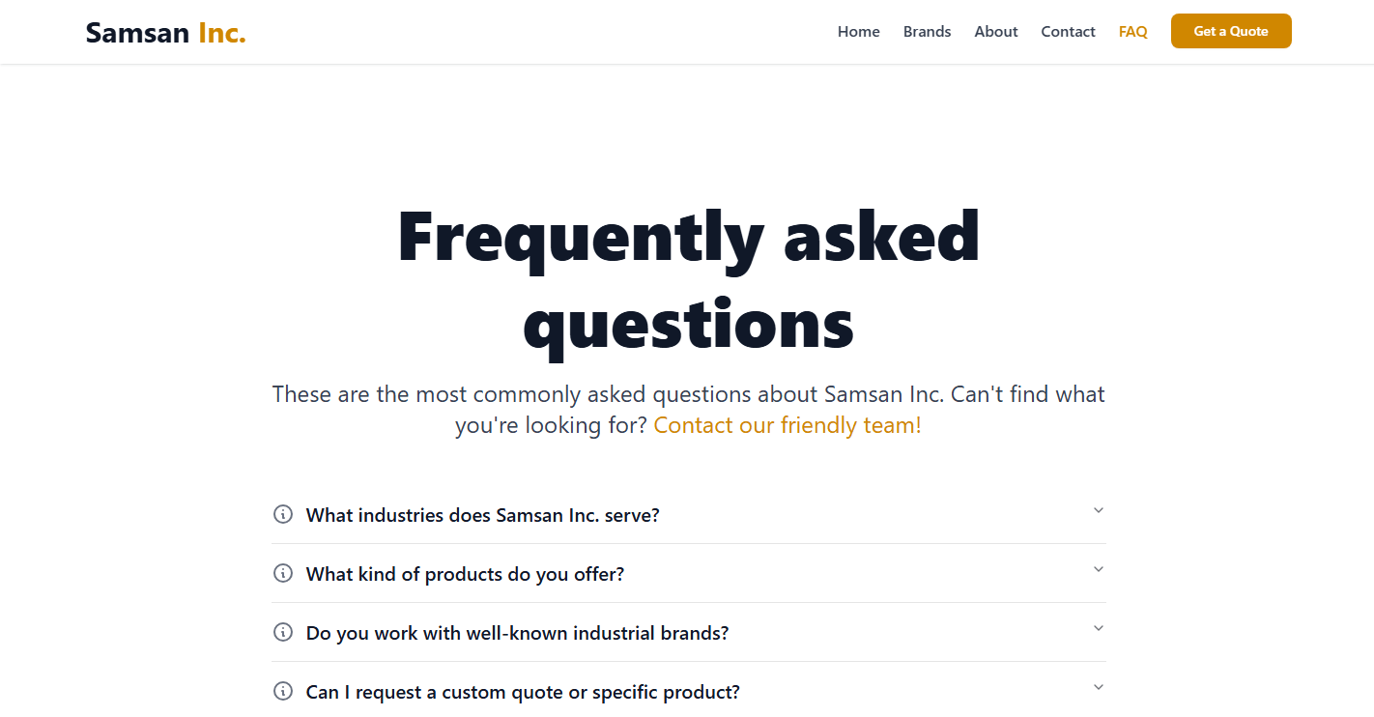Expand the industrial brands question chevron

[1098, 628]
